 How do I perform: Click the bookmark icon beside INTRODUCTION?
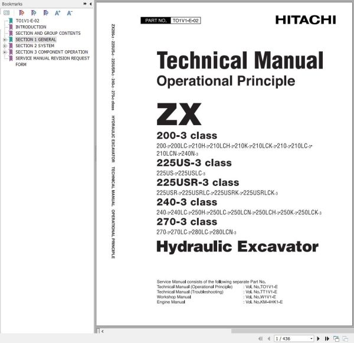11,27
